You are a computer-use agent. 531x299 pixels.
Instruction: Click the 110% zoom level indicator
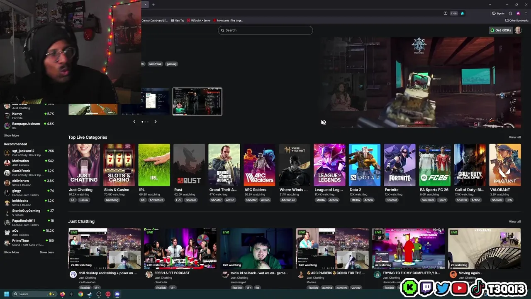(454, 13)
